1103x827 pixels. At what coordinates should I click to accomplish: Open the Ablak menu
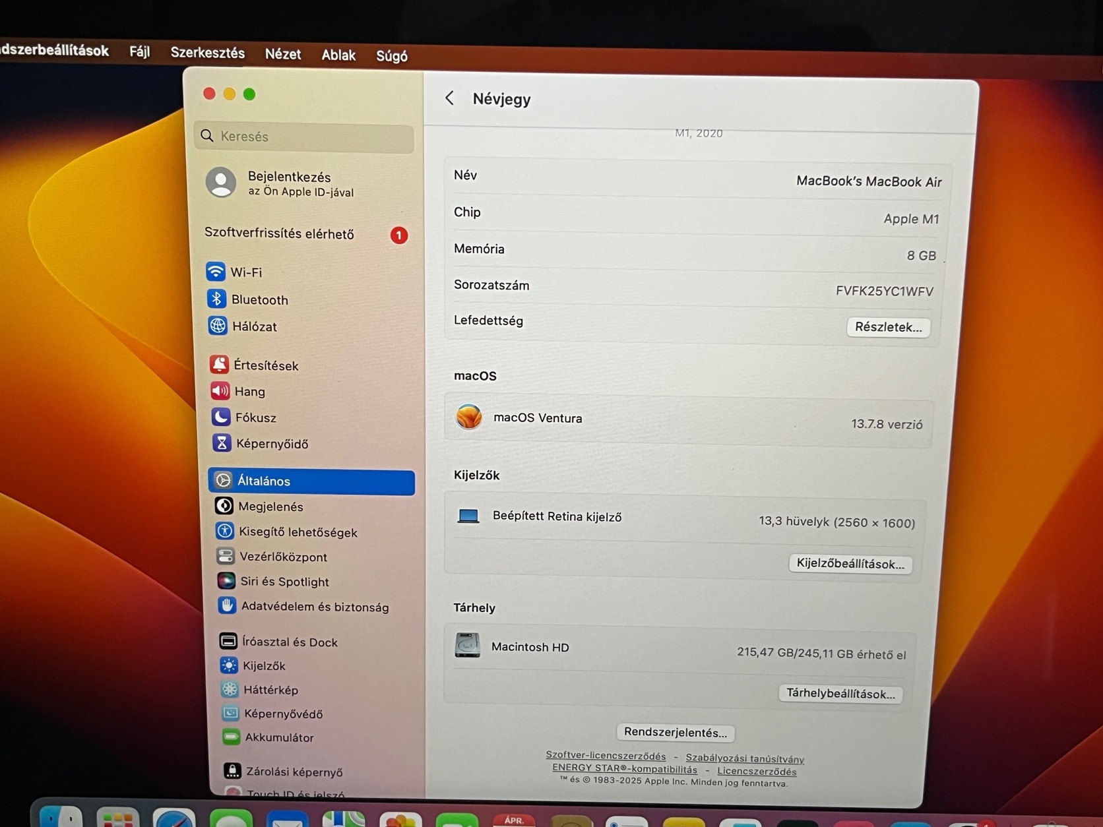pyautogui.click(x=338, y=55)
